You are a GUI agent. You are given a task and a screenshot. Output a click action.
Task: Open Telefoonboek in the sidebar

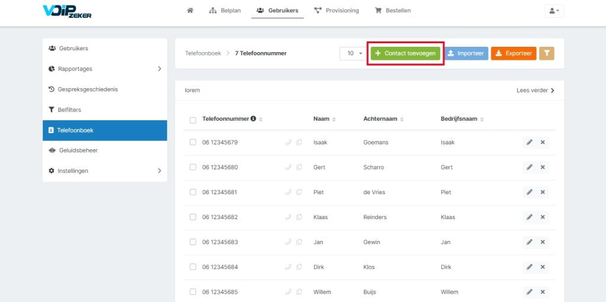[x=105, y=130]
